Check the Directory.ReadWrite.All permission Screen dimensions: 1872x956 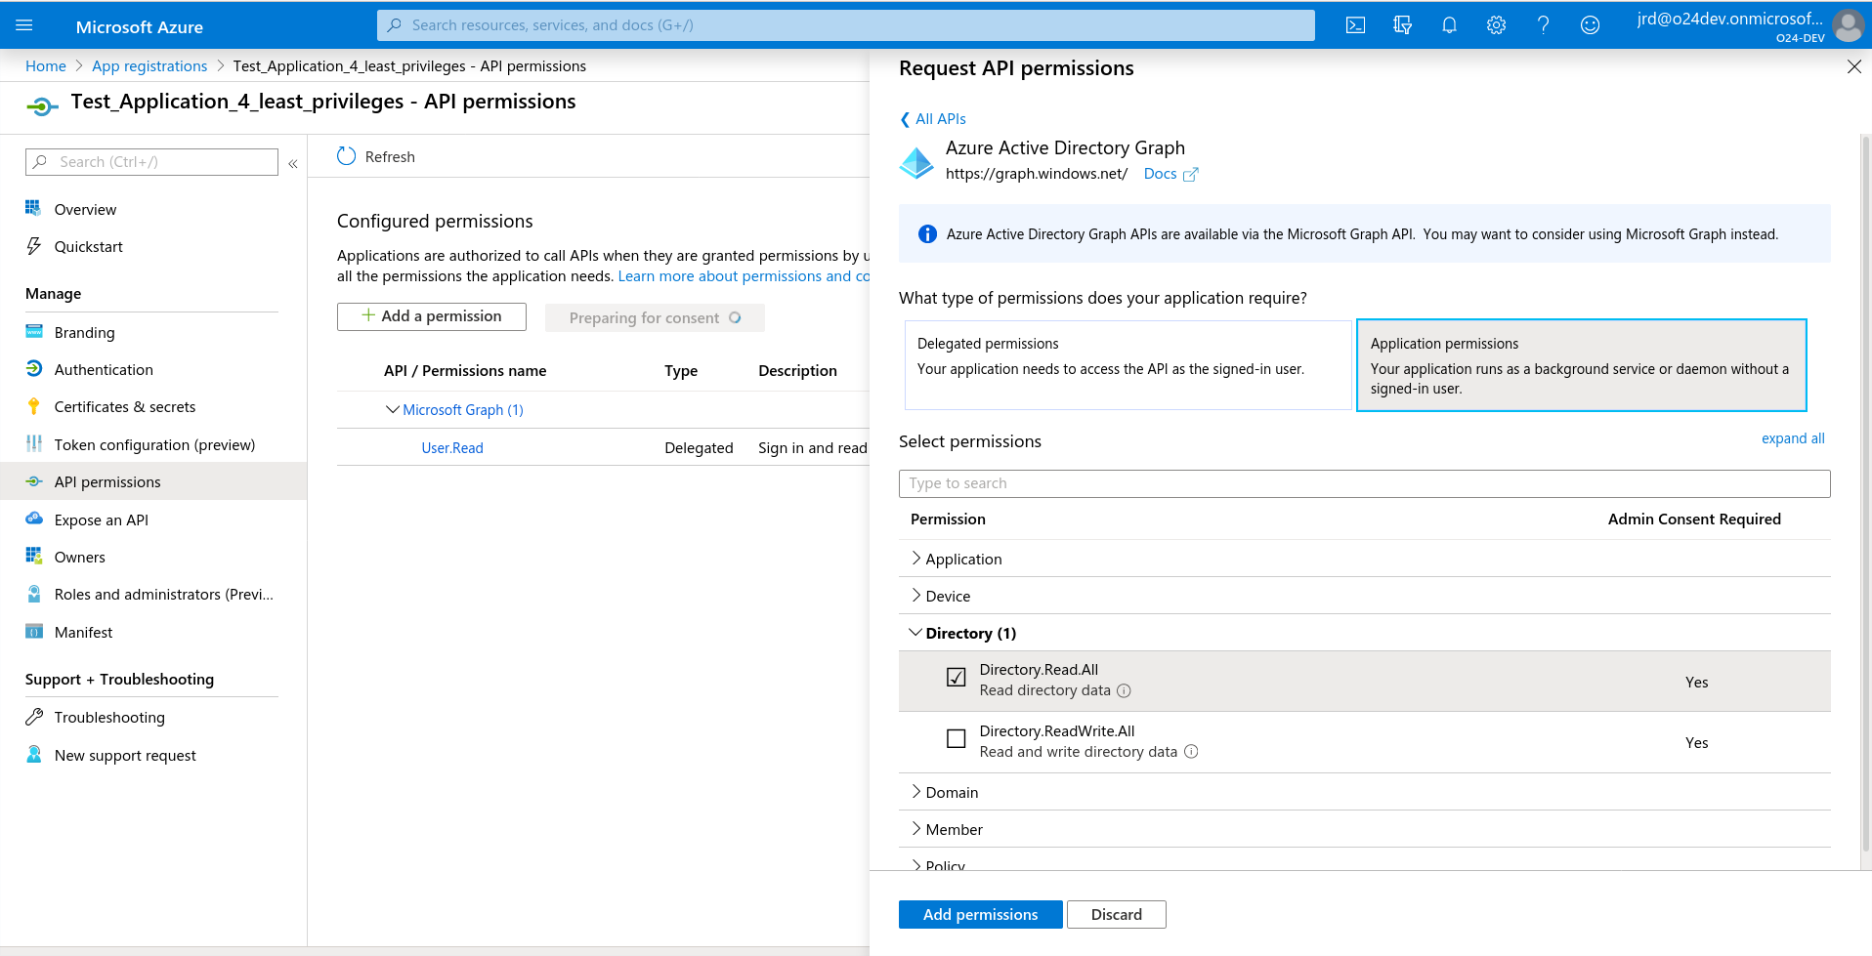[956, 738]
